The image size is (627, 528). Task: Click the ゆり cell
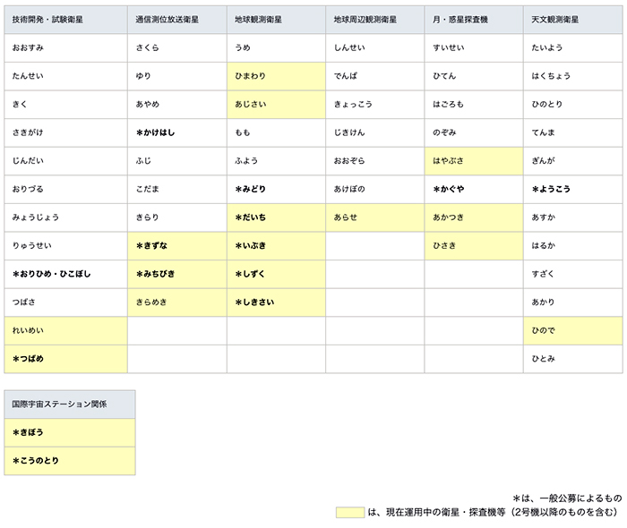click(177, 76)
